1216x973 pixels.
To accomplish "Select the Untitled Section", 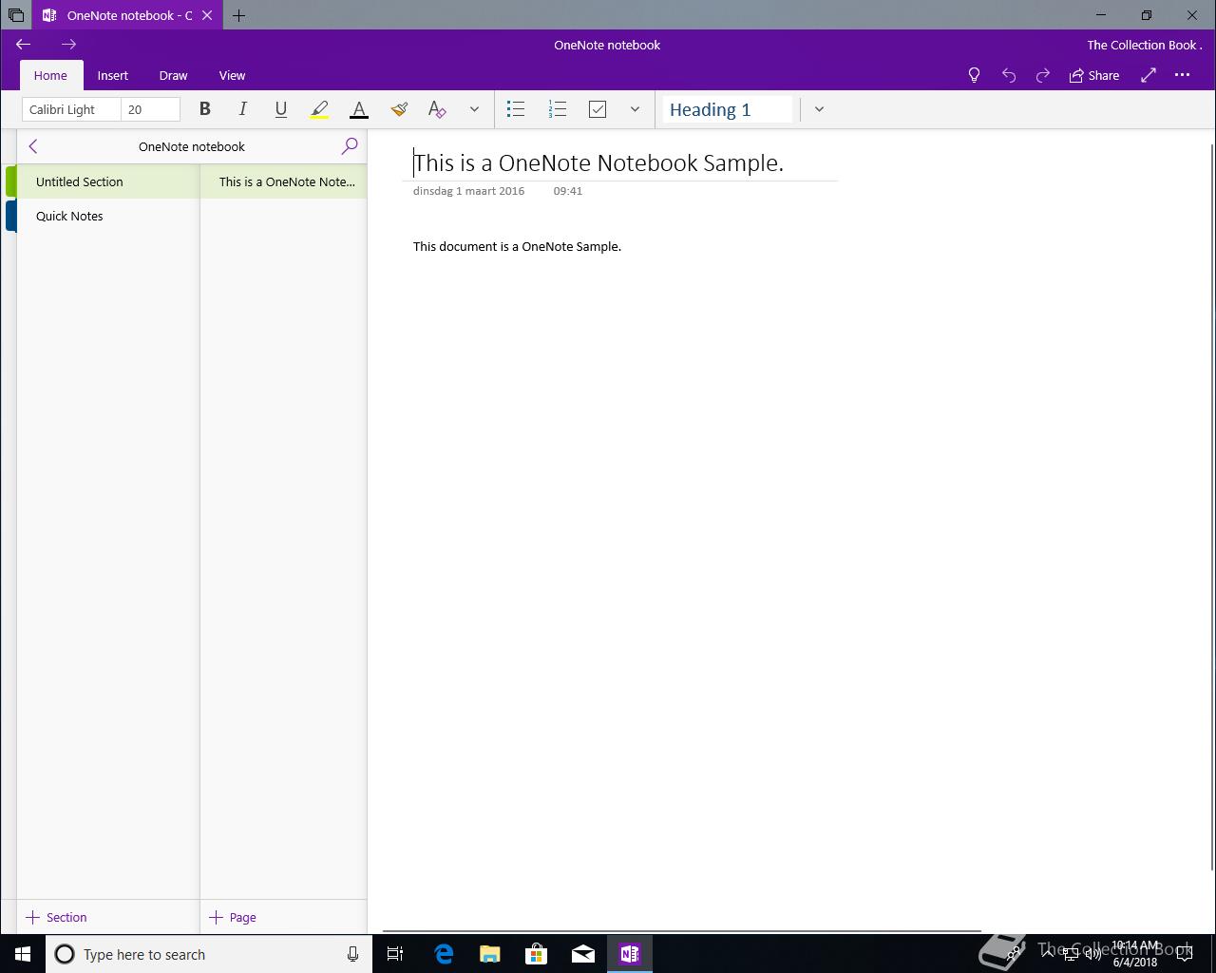I will tap(108, 181).
